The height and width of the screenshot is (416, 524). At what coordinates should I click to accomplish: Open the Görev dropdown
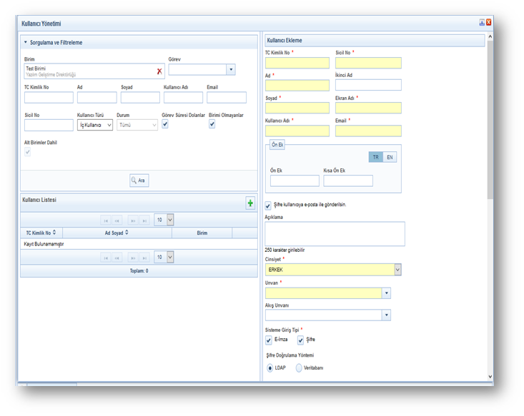pyautogui.click(x=230, y=70)
